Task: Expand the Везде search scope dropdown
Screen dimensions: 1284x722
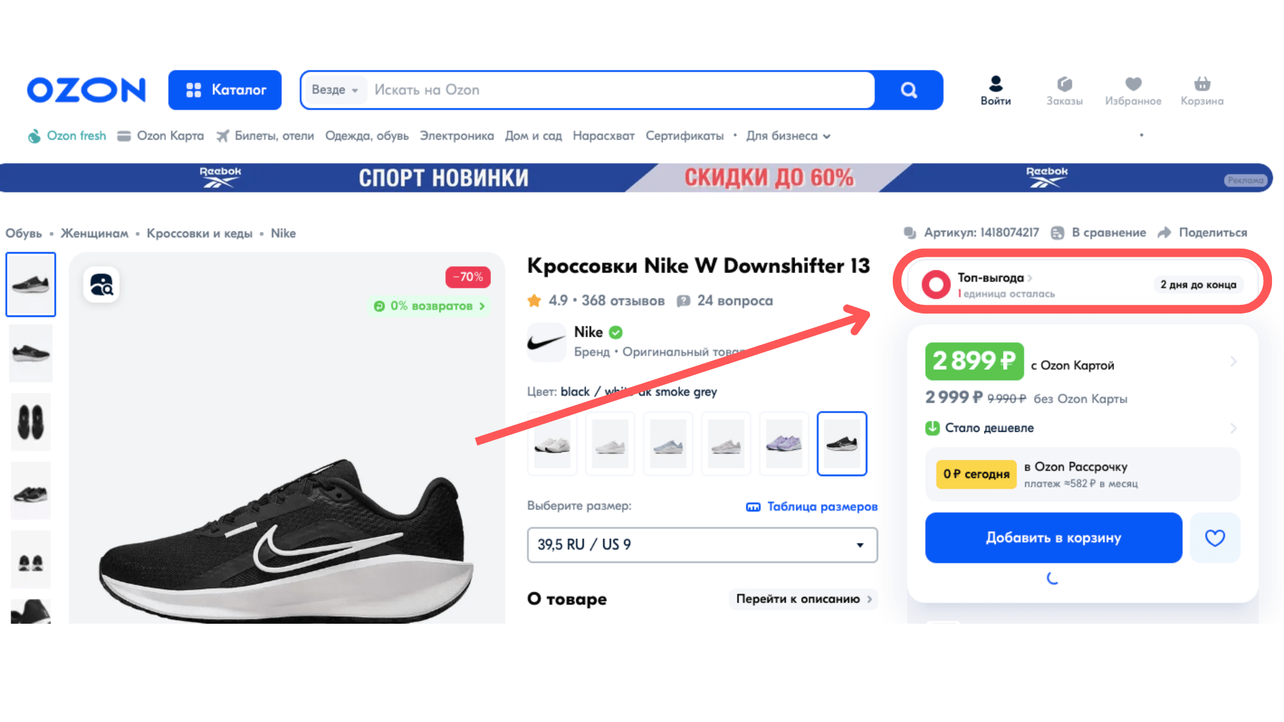Action: (x=335, y=90)
